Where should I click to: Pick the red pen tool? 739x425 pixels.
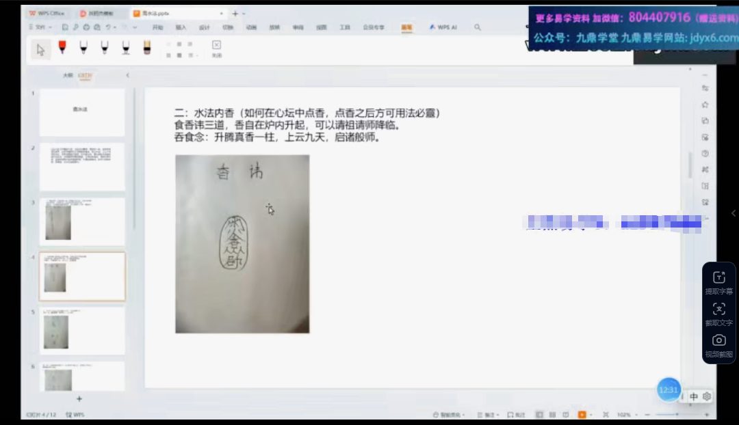coord(62,48)
